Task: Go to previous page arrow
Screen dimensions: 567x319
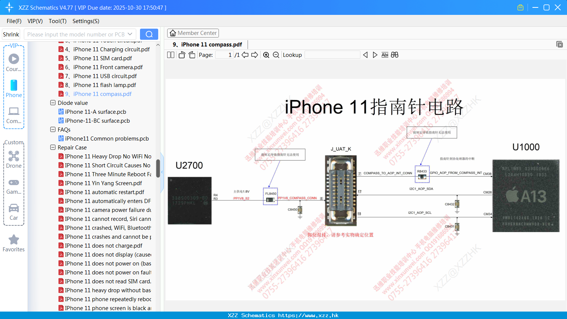Action: 245,55
